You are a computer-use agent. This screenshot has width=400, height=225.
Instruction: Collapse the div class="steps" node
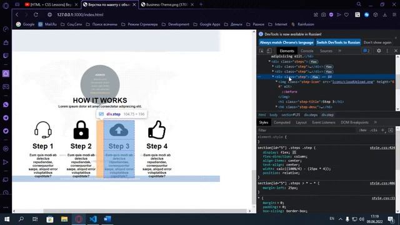coord(269,61)
